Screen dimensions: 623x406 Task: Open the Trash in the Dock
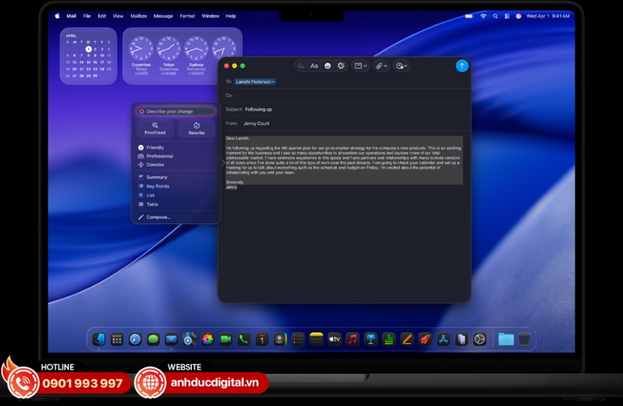point(524,339)
